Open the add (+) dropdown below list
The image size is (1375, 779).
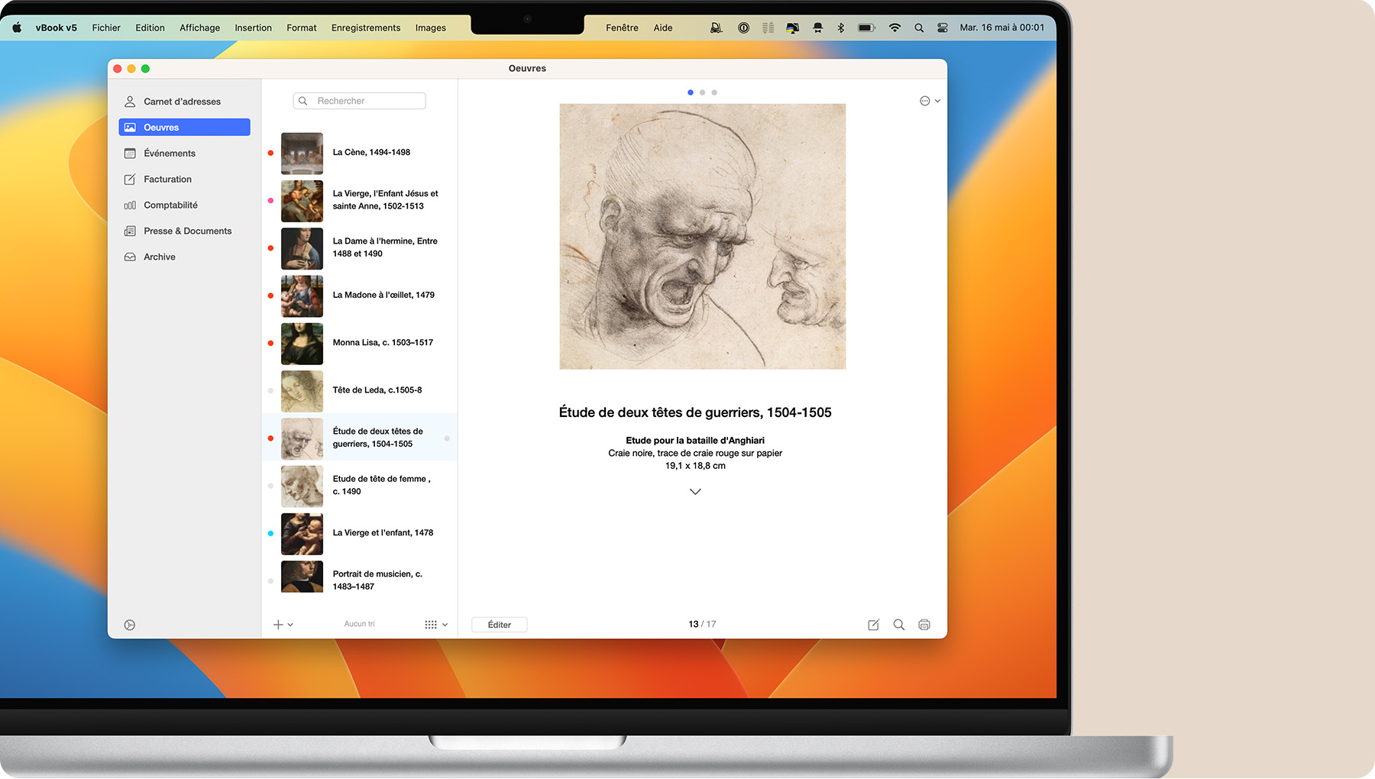283,625
